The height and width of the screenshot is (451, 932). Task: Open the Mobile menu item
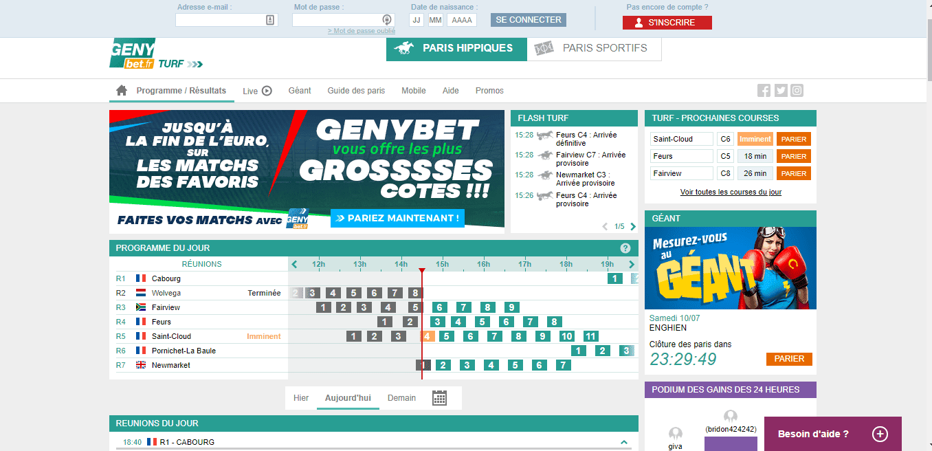pos(414,91)
